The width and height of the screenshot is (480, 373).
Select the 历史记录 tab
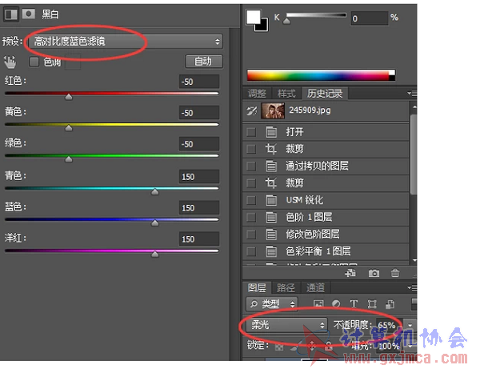(325, 94)
